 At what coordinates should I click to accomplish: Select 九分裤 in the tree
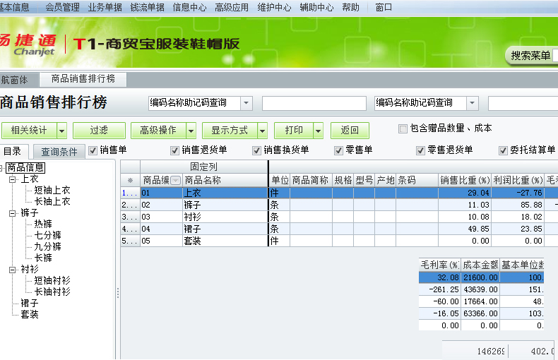coord(48,246)
